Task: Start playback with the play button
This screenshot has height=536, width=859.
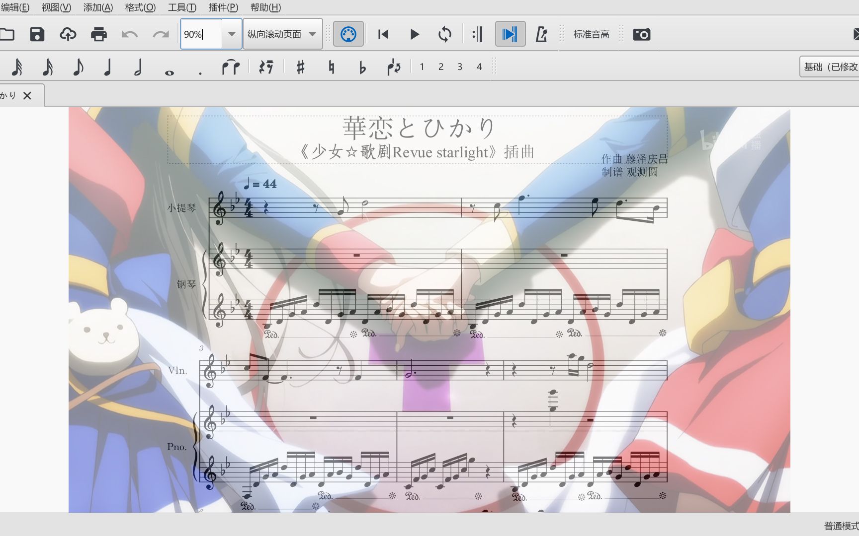Action: click(x=415, y=34)
